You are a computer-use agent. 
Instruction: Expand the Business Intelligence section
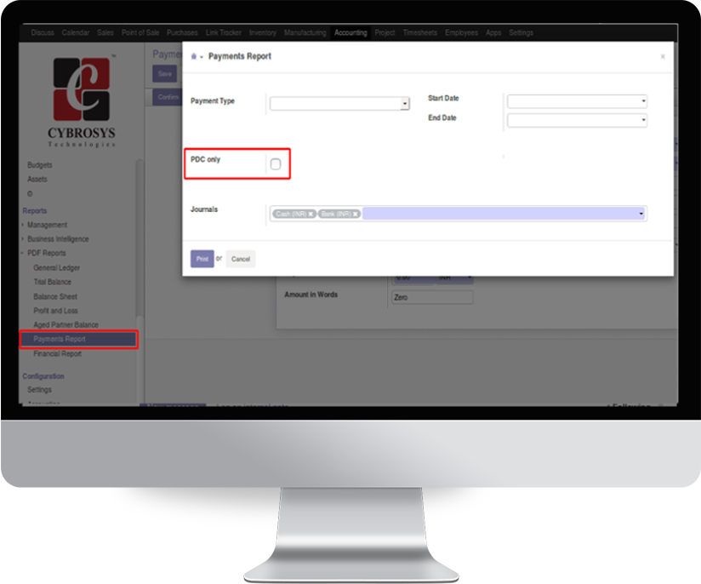pyautogui.click(x=58, y=239)
